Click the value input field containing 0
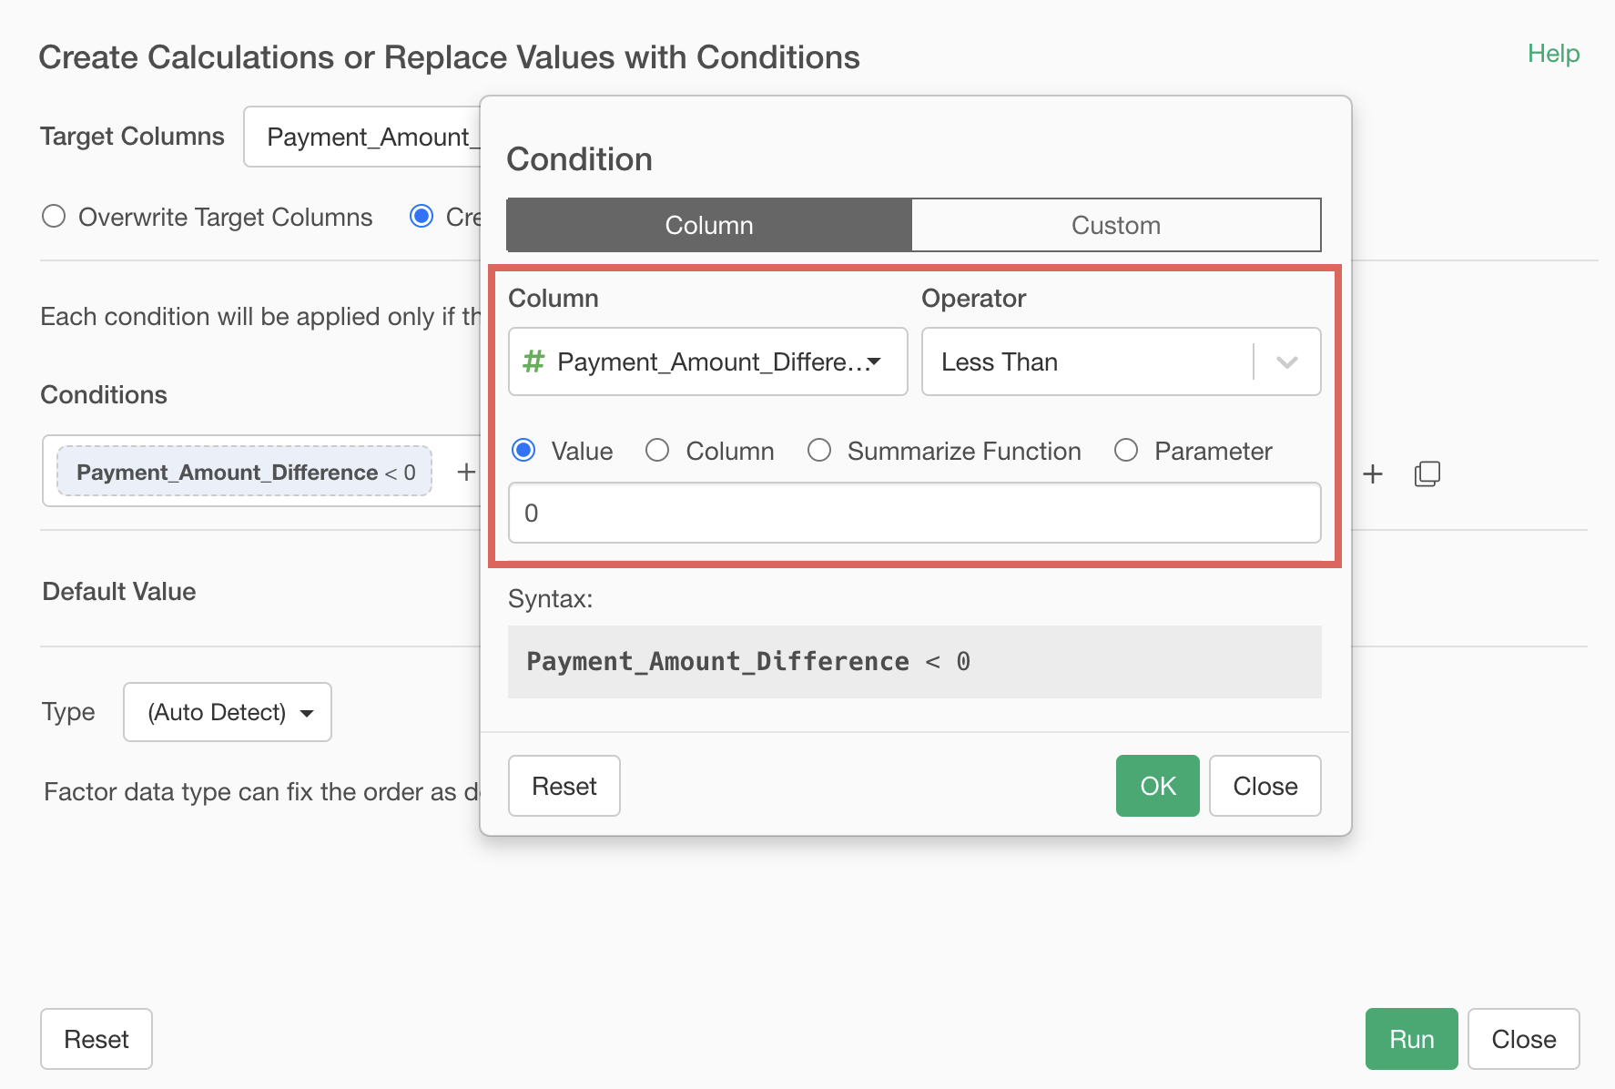1615x1089 pixels. click(914, 513)
